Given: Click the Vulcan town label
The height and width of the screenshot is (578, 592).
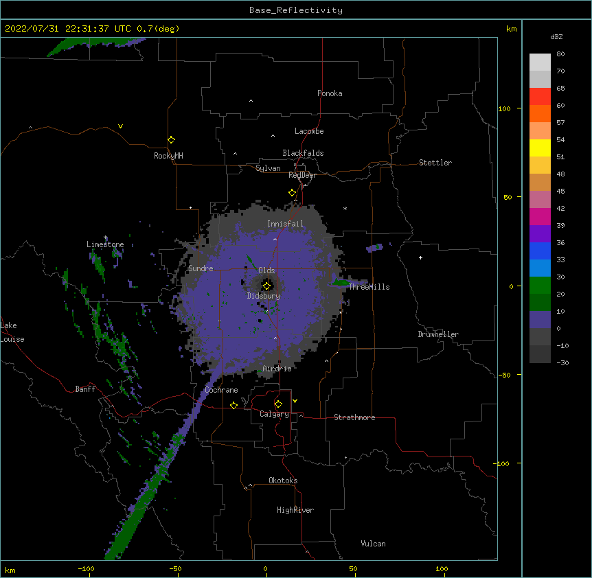Looking at the screenshot, I should coord(373,544).
